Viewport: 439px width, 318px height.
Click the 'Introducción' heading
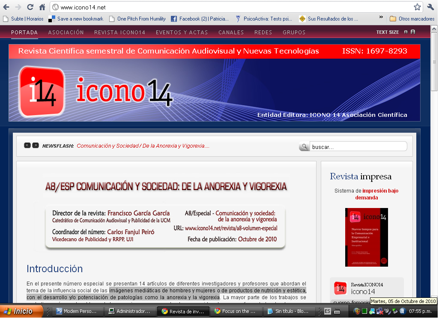(x=54, y=269)
